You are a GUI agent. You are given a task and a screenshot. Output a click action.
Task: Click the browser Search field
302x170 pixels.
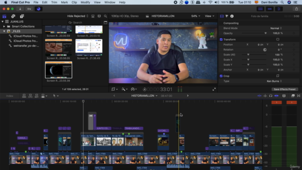(x=84, y=23)
